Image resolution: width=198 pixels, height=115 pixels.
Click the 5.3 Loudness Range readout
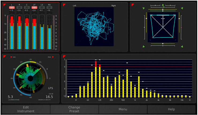[10, 97]
